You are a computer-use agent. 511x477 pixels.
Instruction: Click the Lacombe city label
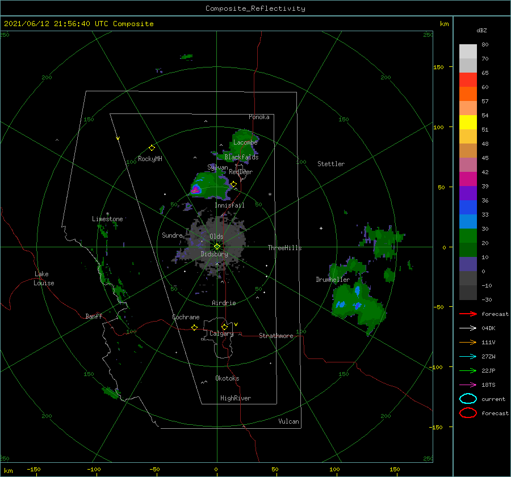point(245,142)
